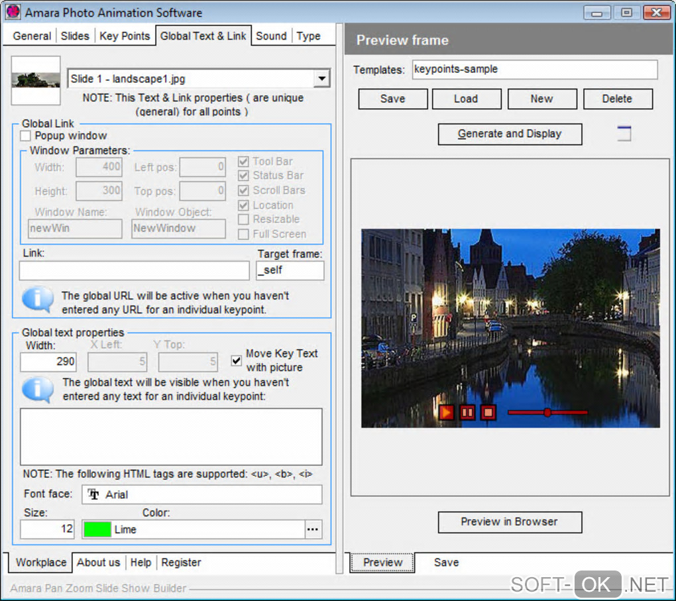The height and width of the screenshot is (601, 676).
Task: Click the green Lime color swatch
Action: click(x=97, y=529)
